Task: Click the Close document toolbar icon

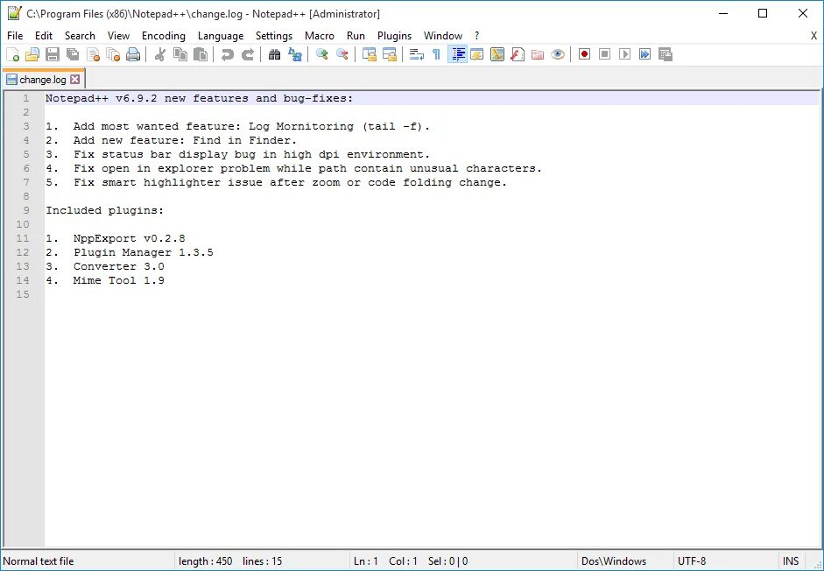Action: coord(93,54)
